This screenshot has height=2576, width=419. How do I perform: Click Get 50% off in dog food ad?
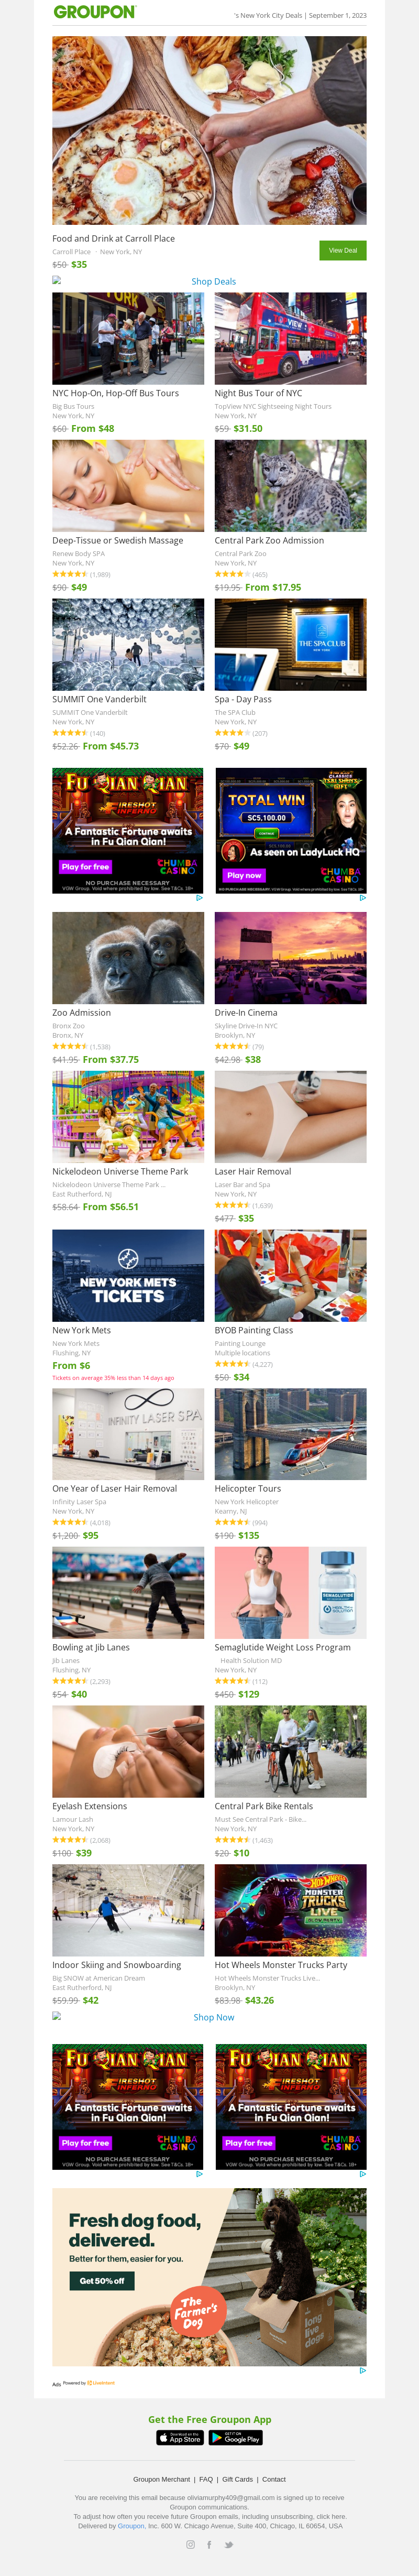coord(102,2281)
